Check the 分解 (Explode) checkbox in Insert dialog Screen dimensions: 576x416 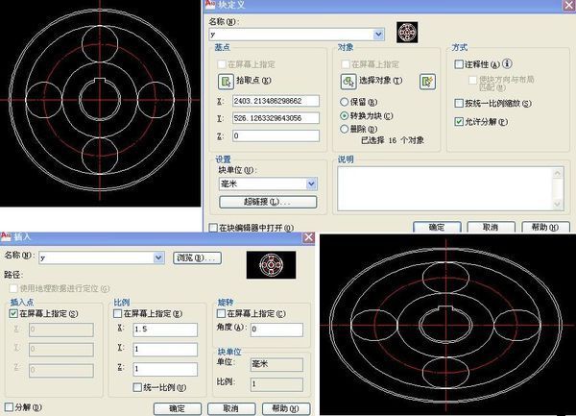pyautogui.click(x=9, y=407)
